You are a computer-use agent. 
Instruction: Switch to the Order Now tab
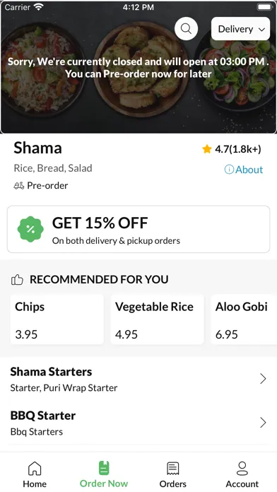[x=104, y=475]
